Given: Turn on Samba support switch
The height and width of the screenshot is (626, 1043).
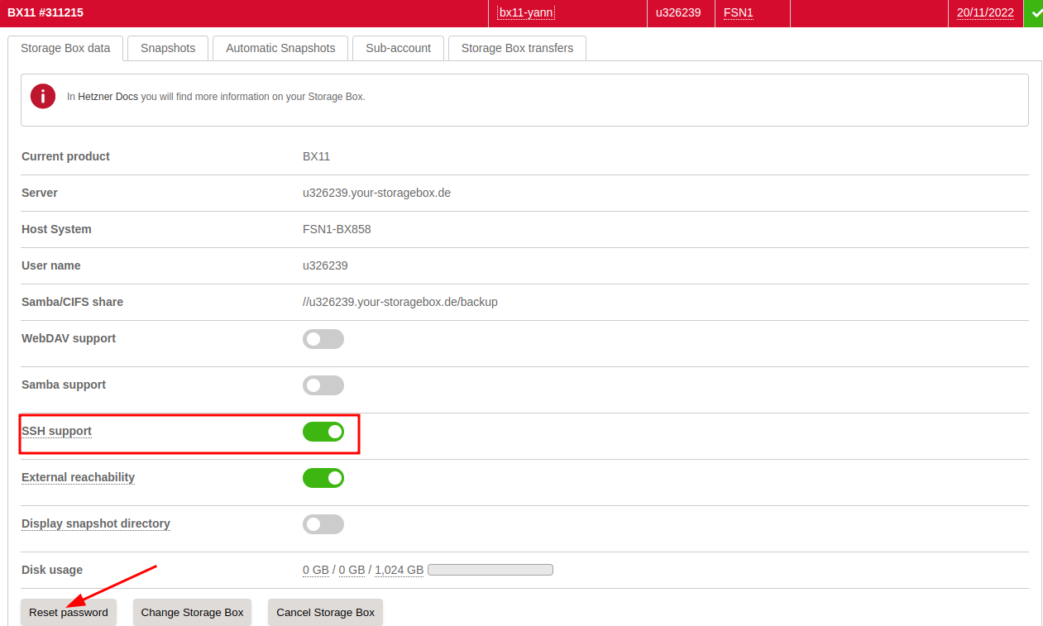Looking at the screenshot, I should [x=323, y=385].
